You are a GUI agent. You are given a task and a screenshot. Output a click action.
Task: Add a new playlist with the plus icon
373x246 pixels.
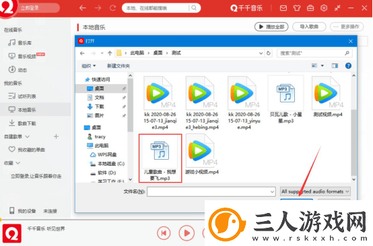pyautogui.click(x=56, y=136)
